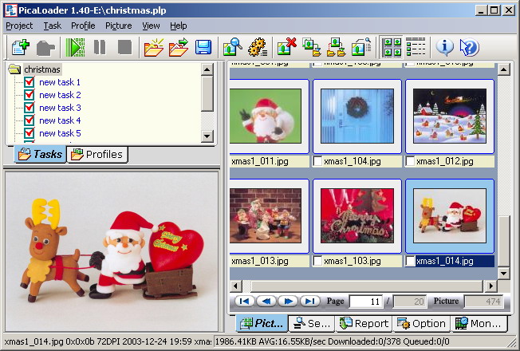The width and height of the screenshot is (520, 351).
Task: Open the Picture menu
Action: [x=118, y=26]
